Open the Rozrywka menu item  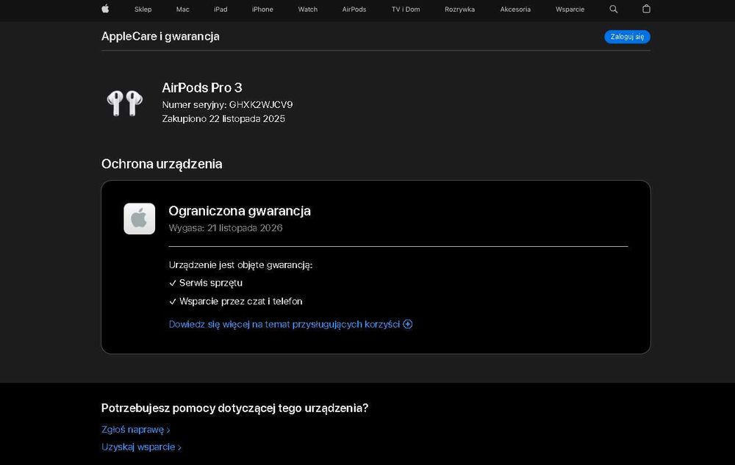tap(460, 10)
